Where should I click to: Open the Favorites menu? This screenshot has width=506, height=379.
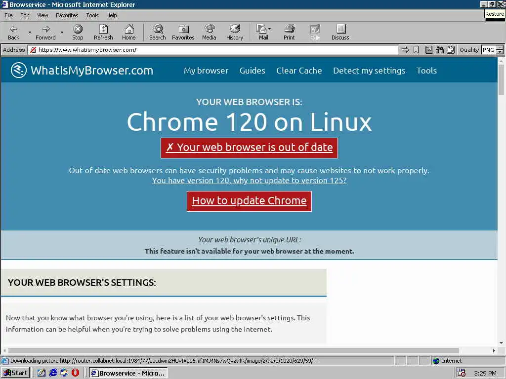(67, 15)
